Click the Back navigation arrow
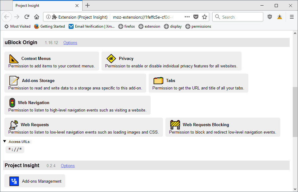 [x=7, y=17]
